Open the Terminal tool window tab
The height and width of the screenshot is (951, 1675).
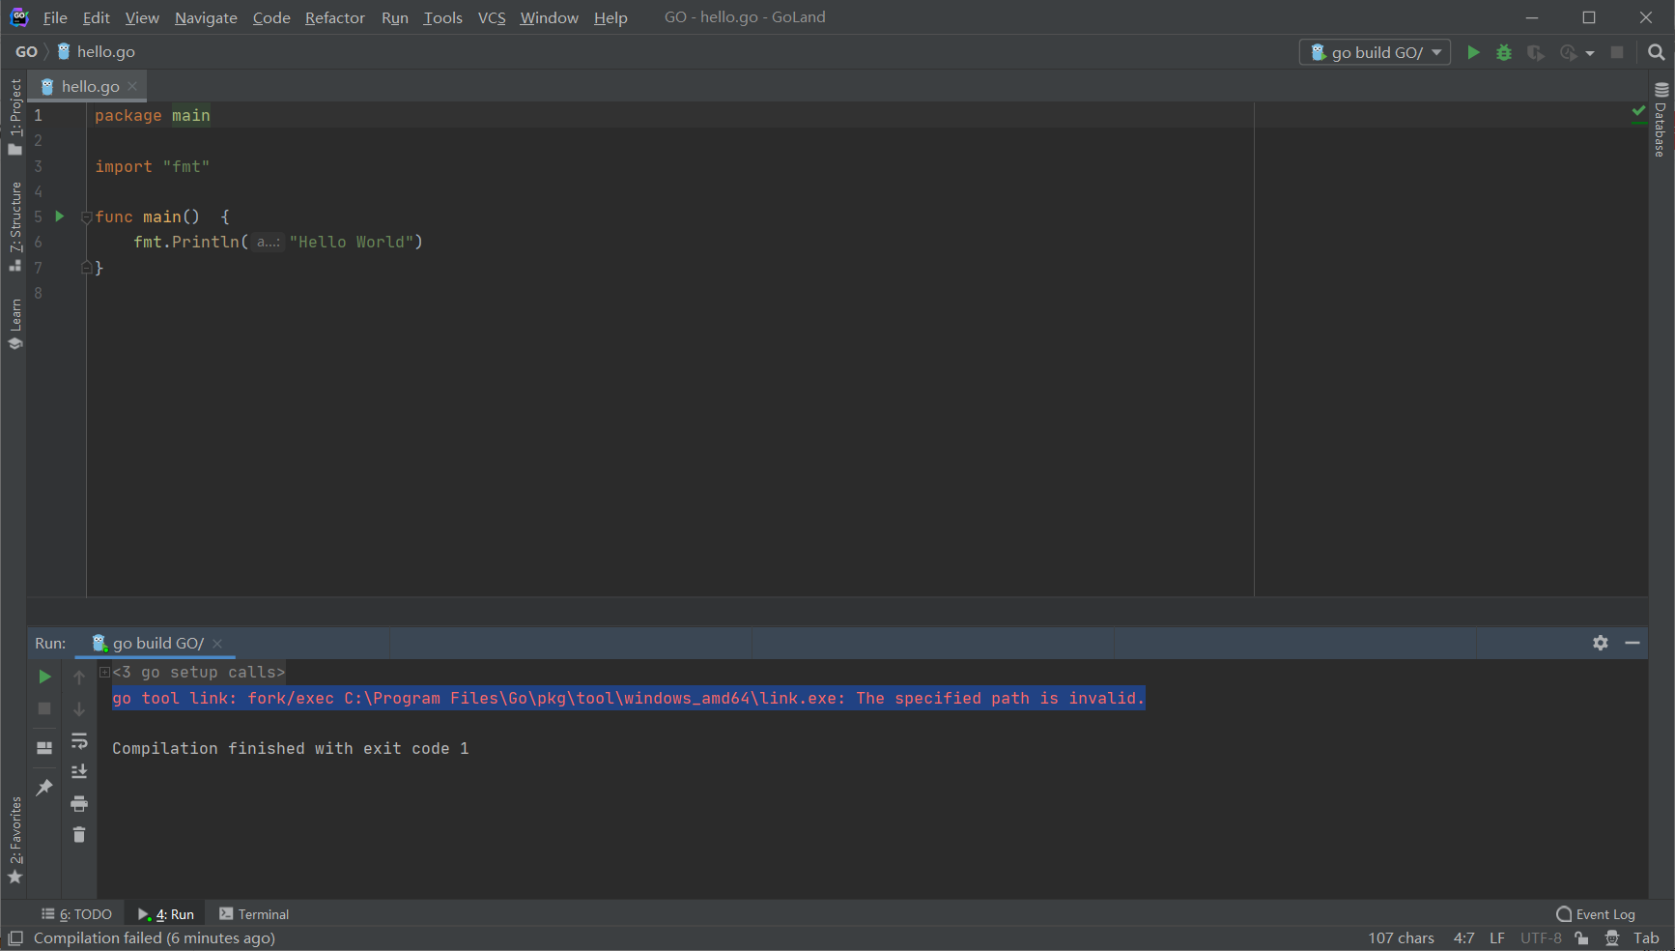(254, 914)
